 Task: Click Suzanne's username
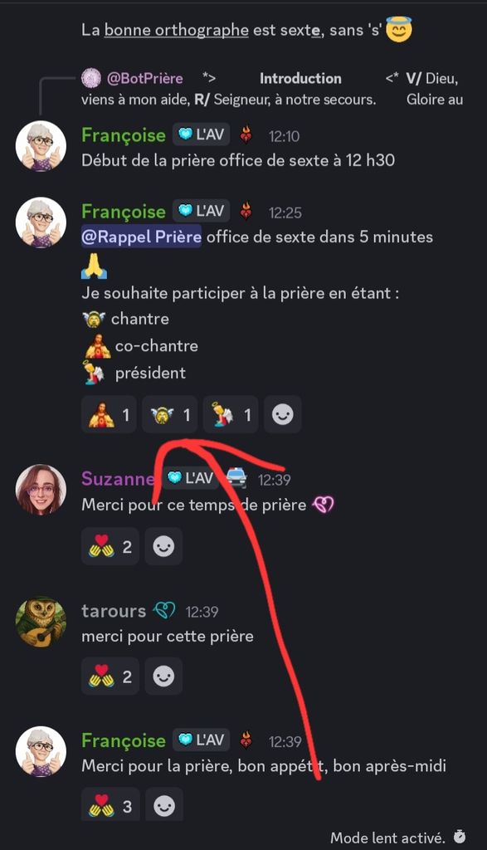(x=118, y=479)
